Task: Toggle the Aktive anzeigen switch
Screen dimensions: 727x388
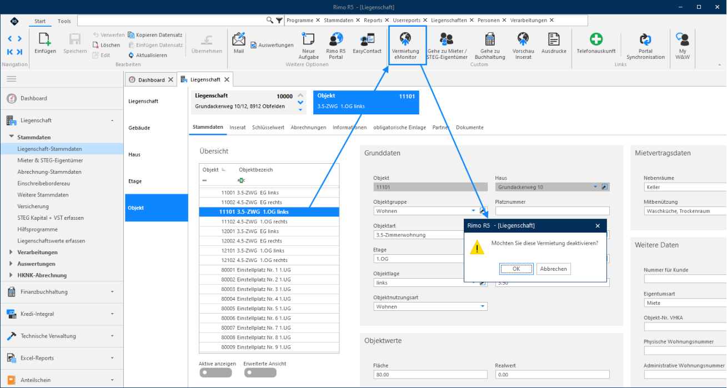Action: 215,373
